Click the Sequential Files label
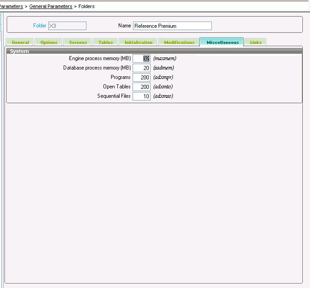The image size is (310, 288). [x=114, y=96]
